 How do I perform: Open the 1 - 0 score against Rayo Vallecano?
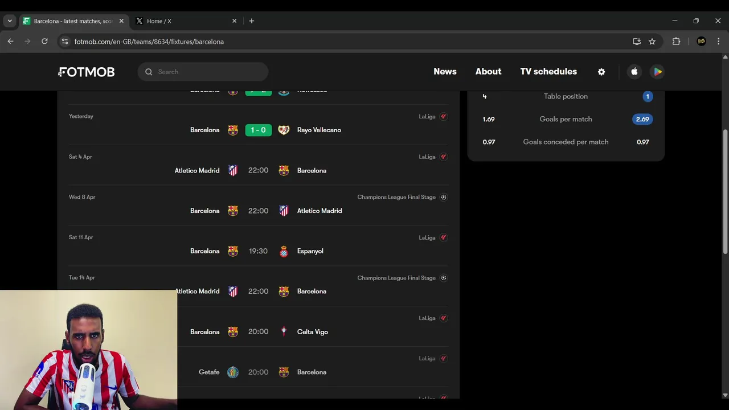(x=258, y=130)
